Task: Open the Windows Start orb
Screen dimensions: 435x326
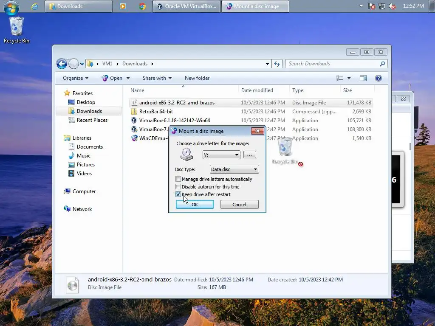Action: 11,7
